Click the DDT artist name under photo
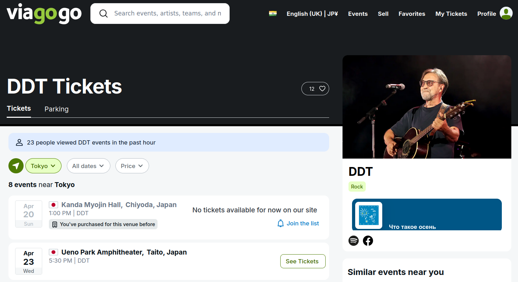Image resolution: width=518 pixels, height=282 pixels. [360, 172]
